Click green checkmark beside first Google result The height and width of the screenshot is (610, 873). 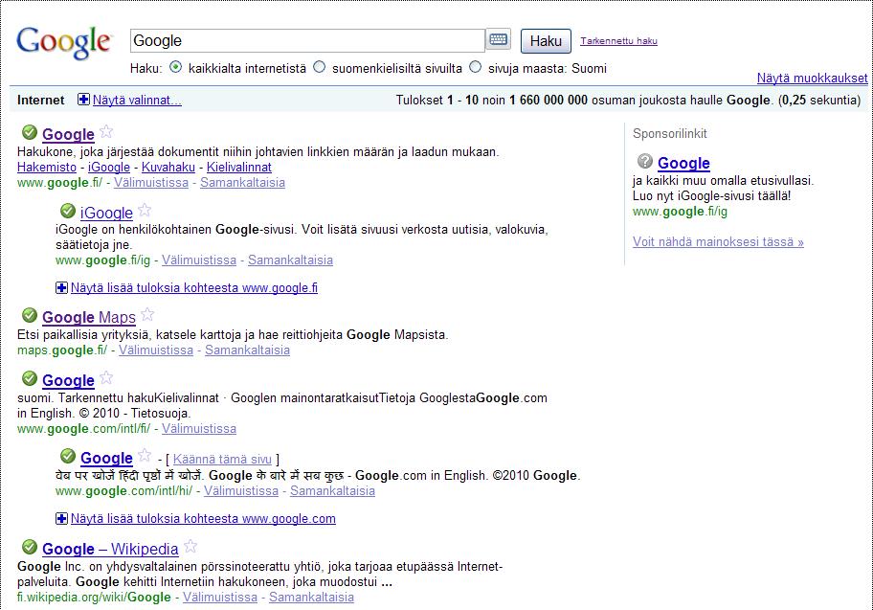30,132
